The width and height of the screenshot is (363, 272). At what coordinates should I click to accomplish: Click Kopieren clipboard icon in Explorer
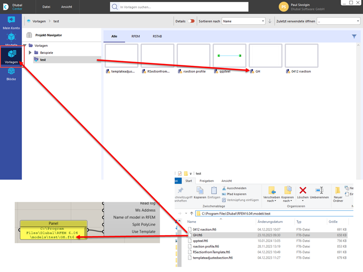click(200, 192)
